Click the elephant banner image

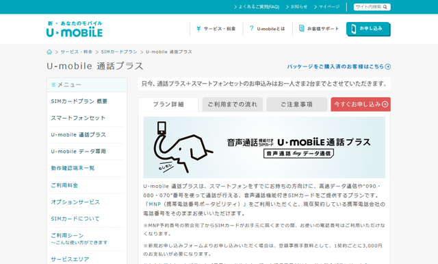(264, 147)
